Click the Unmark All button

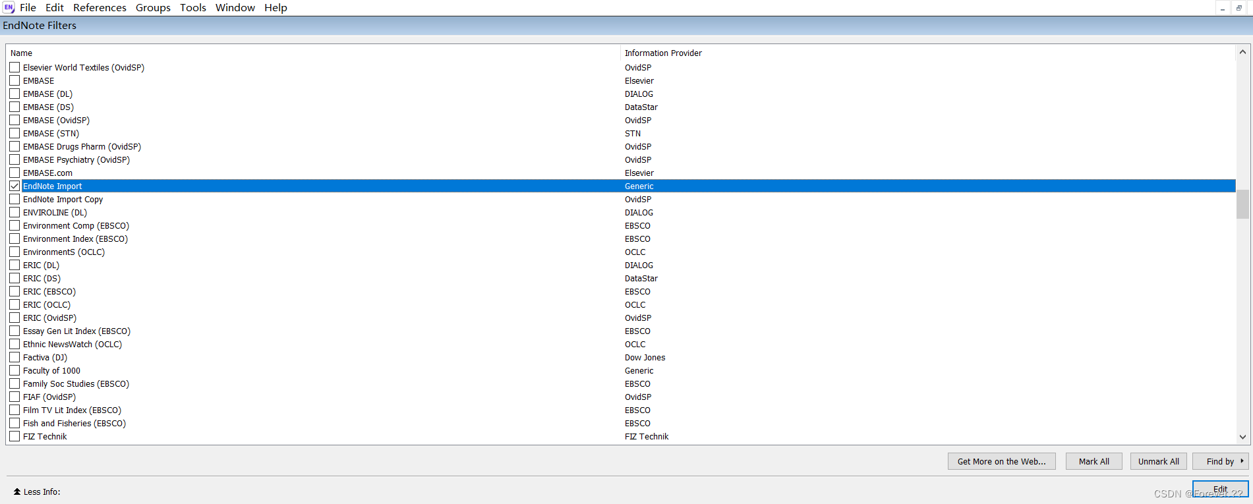[x=1158, y=461]
